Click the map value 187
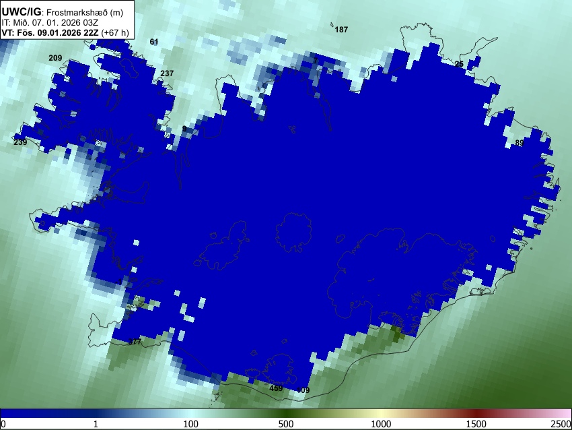Image resolution: width=572 pixels, height=430 pixels. (x=341, y=30)
